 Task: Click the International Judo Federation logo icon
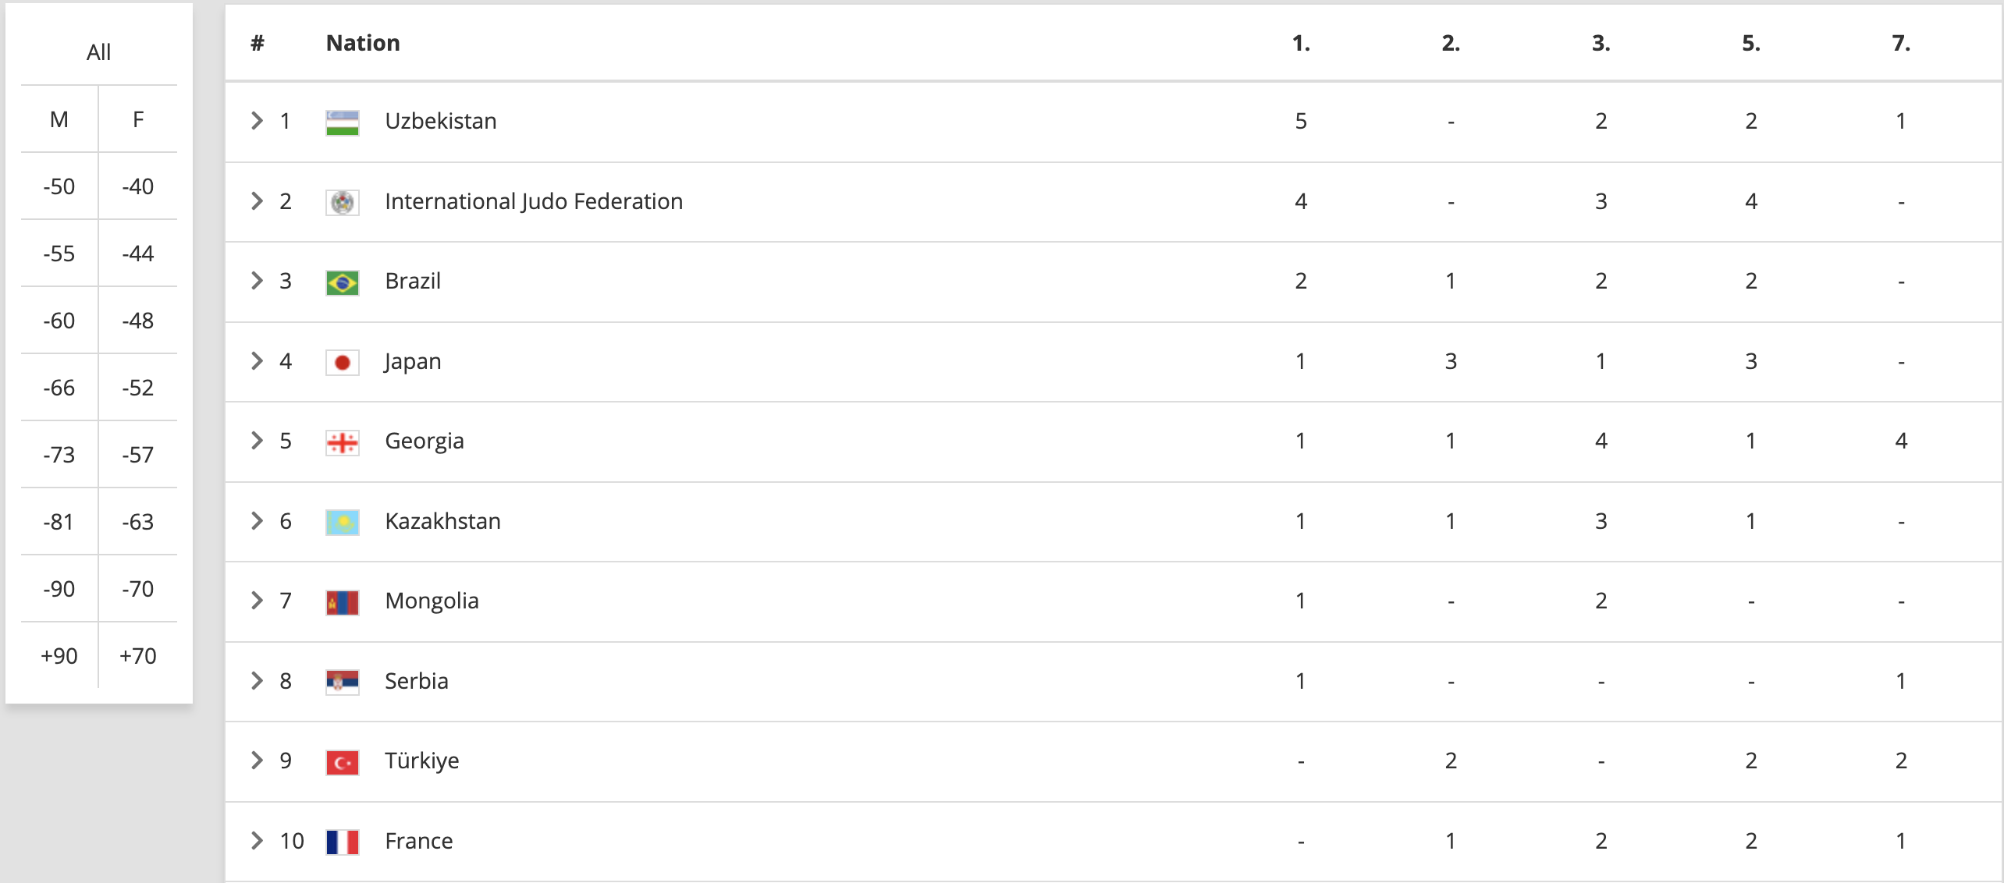click(x=342, y=203)
